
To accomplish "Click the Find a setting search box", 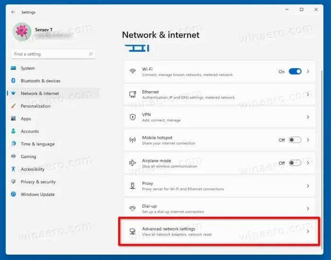I will 53,54.
